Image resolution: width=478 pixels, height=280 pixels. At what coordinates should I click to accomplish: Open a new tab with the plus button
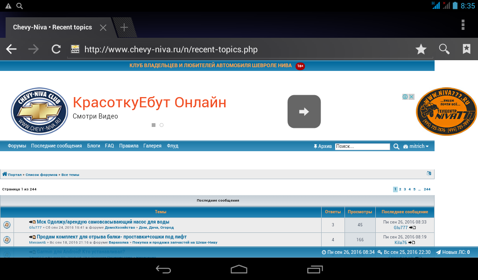point(124,27)
